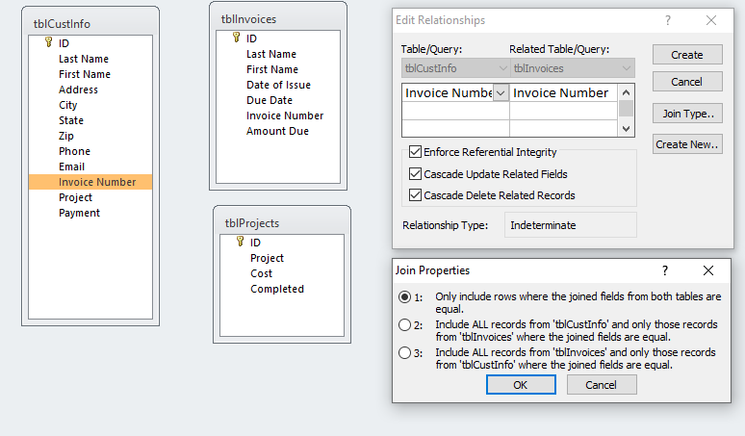Viewport: 745px width, 436px height.
Task: Select the Invoice Number field in tblCustInfo
Action: pyautogui.click(x=97, y=182)
